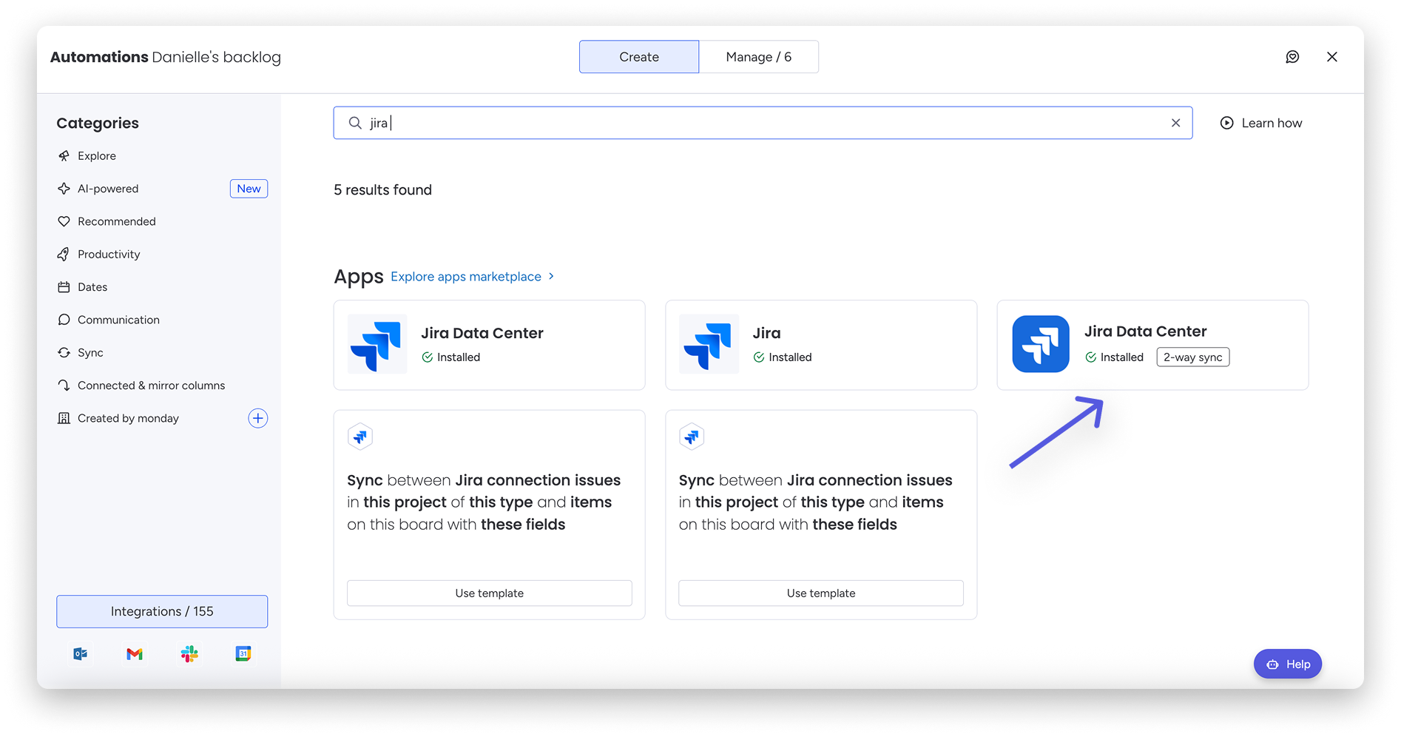Image resolution: width=1401 pixels, height=737 pixels.
Task: Switch to the Manage / 6 tab
Action: coord(758,57)
